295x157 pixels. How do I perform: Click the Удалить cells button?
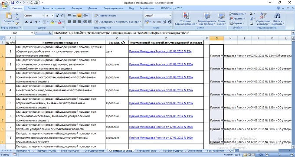[x=237, y=19]
